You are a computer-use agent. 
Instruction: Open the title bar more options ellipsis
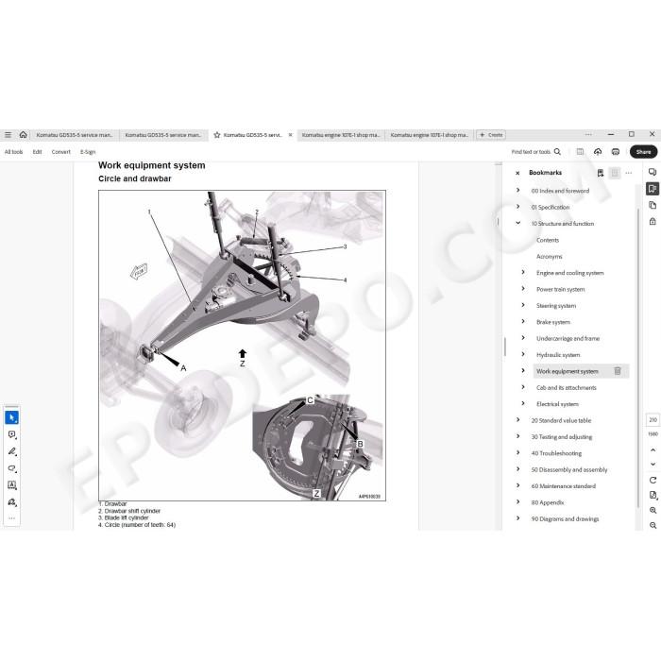tap(588, 134)
